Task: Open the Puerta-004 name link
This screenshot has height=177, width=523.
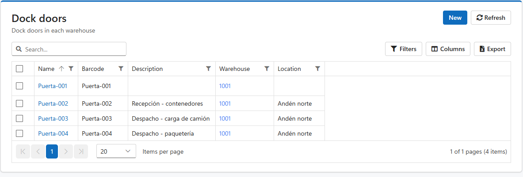Action: (x=53, y=133)
